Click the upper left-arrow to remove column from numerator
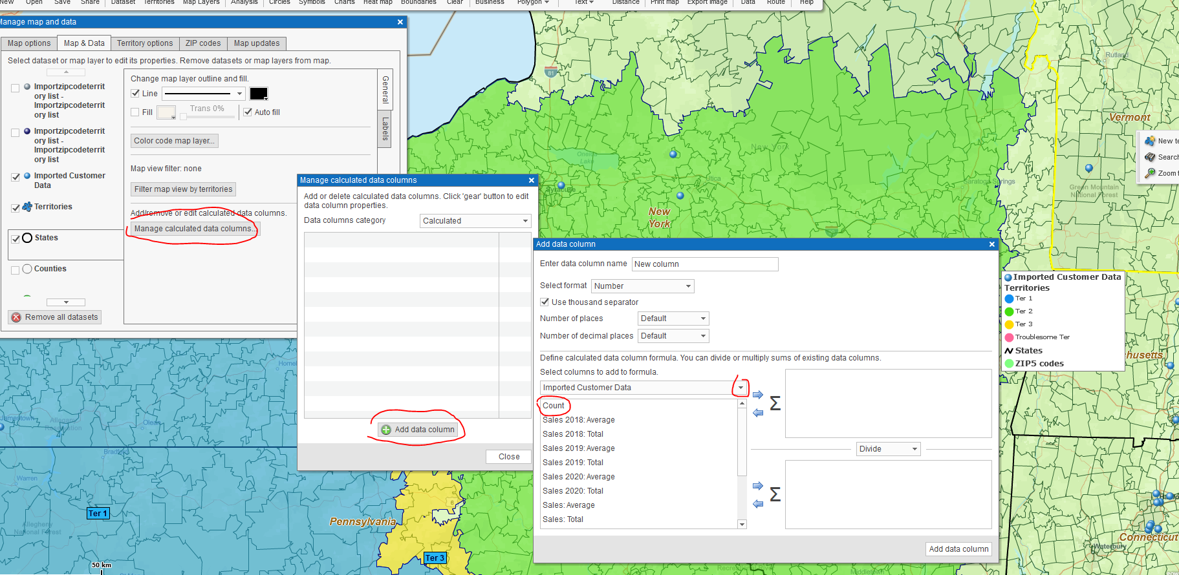The width and height of the screenshot is (1179, 575). click(758, 412)
